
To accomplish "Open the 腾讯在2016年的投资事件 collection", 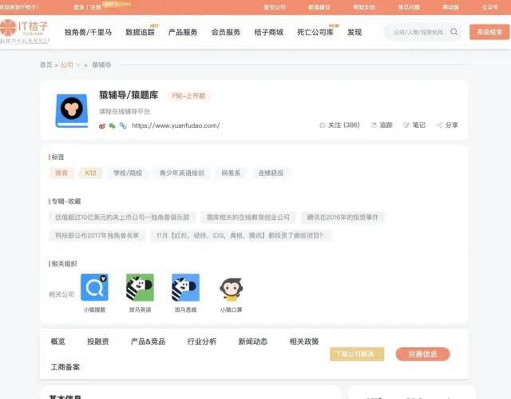I will [x=343, y=217].
